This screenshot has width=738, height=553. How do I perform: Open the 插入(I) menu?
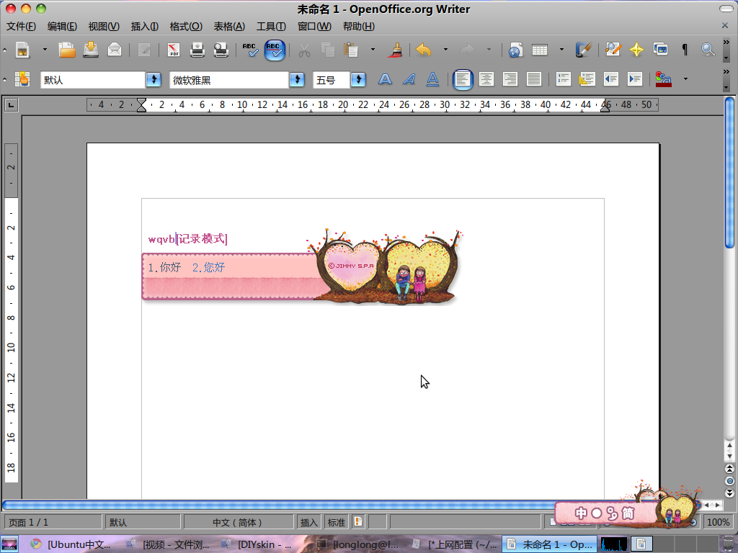[144, 27]
